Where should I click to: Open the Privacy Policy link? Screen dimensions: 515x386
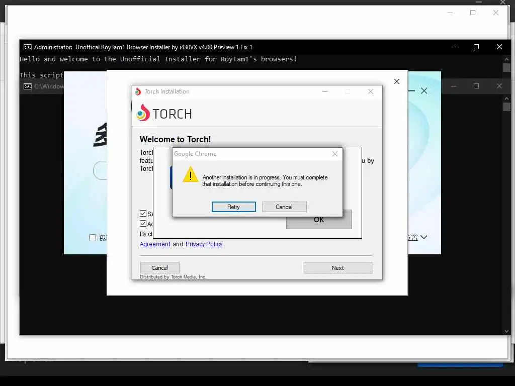pyautogui.click(x=204, y=244)
